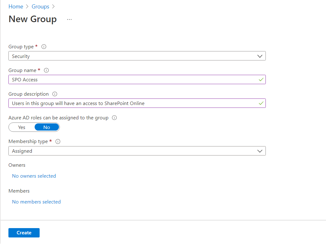Click the green checkmark in Group description field
The height and width of the screenshot is (244, 326).
click(x=261, y=103)
